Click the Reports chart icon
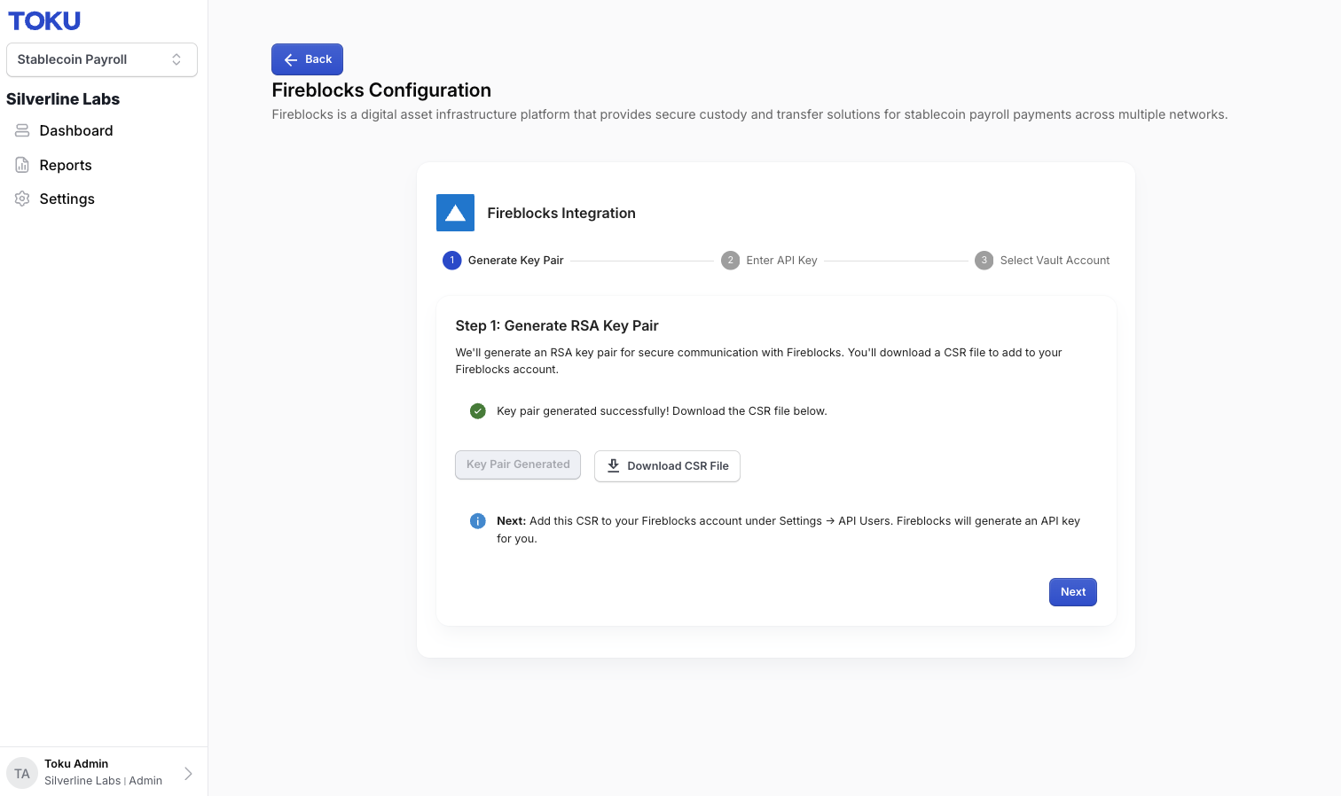Image resolution: width=1341 pixels, height=796 pixels. [x=22, y=165]
